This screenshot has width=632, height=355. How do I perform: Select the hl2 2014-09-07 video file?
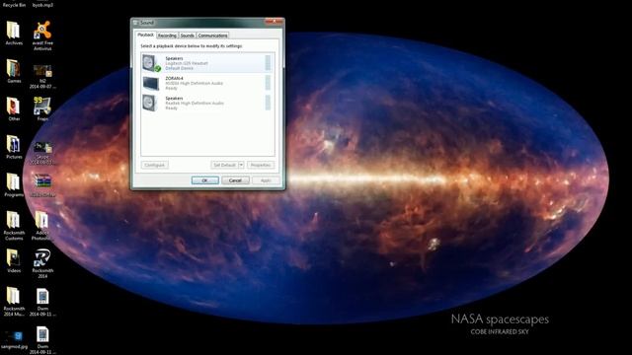pyautogui.click(x=42, y=71)
